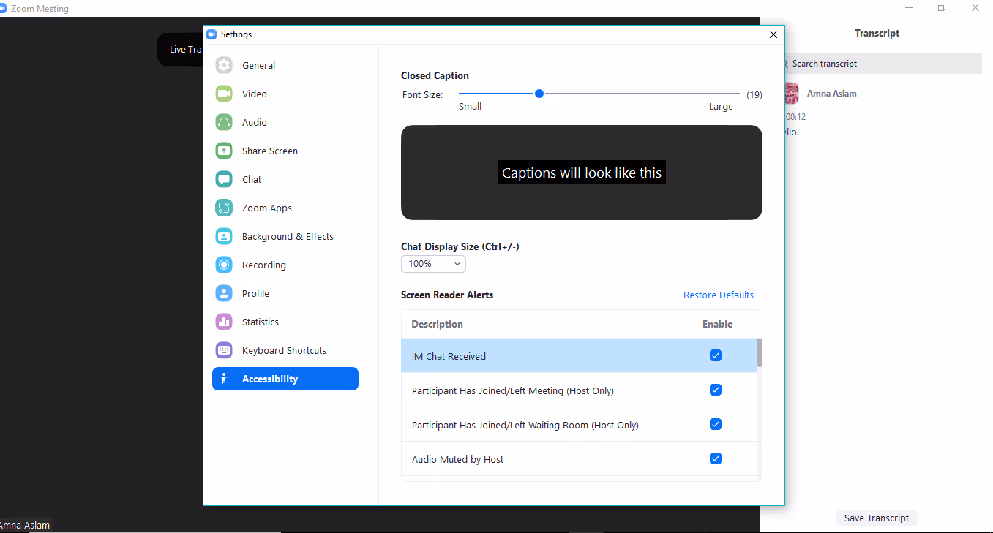Image resolution: width=993 pixels, height=533 pixels.
Task: Click the Zoom Apps label
Action: (267, 208)
